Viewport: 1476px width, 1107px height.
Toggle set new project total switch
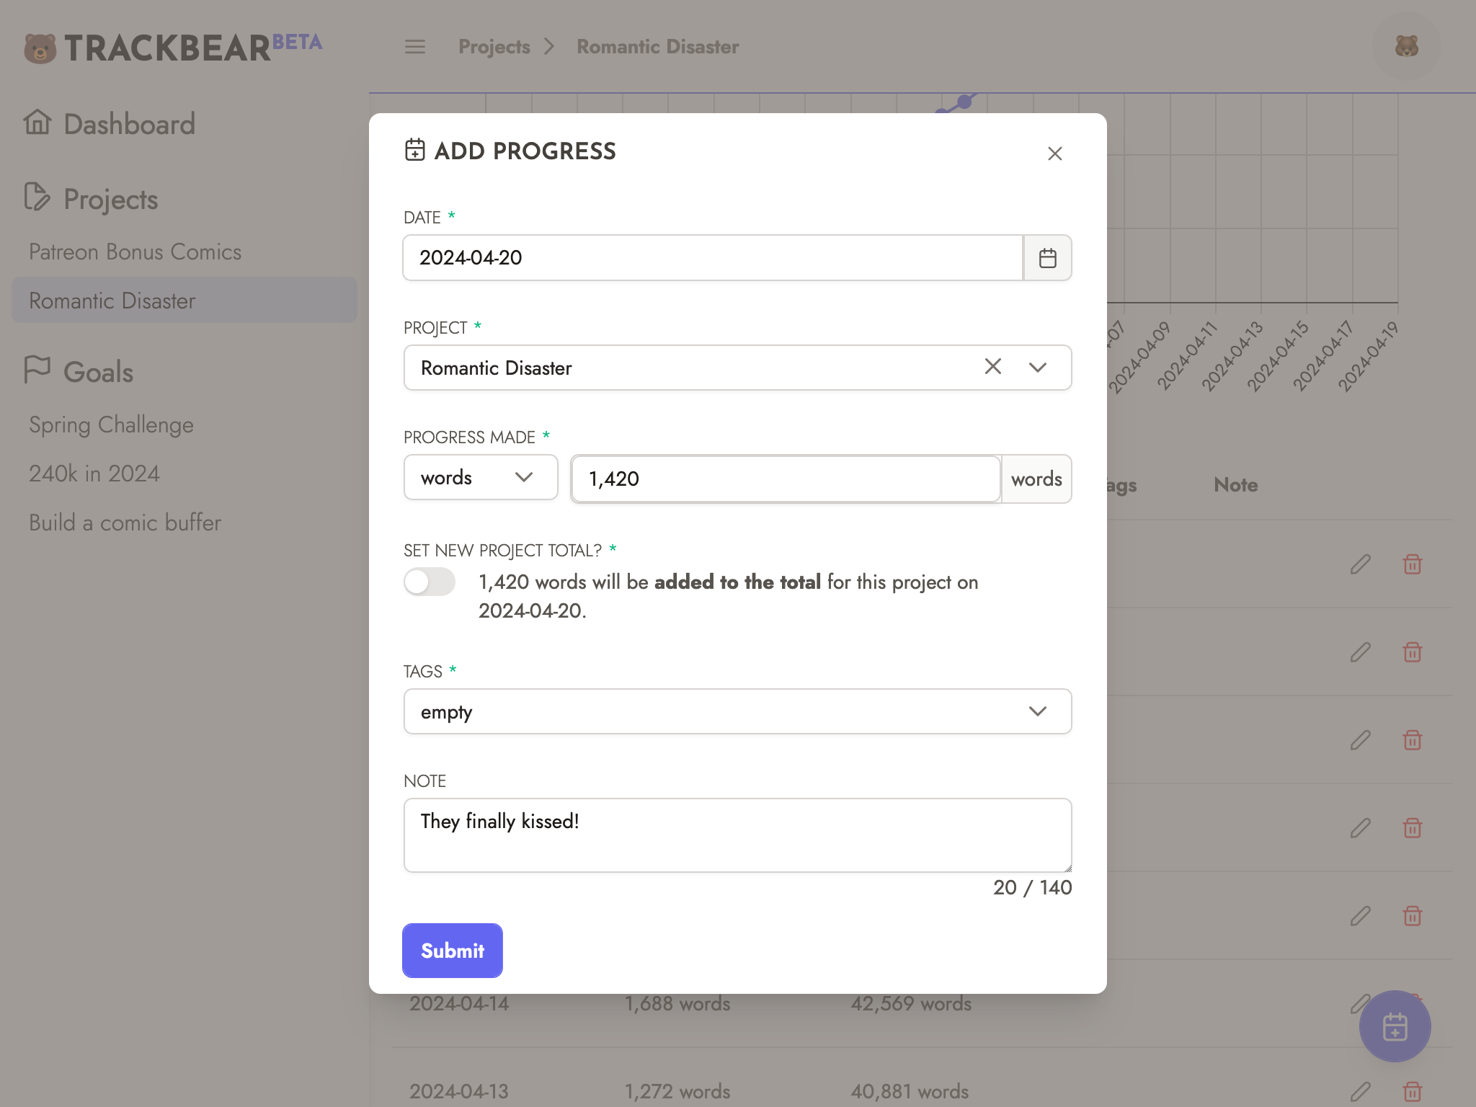tap(430, 582)
